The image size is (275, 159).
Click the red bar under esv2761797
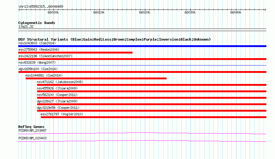click(x=154, y=117)
